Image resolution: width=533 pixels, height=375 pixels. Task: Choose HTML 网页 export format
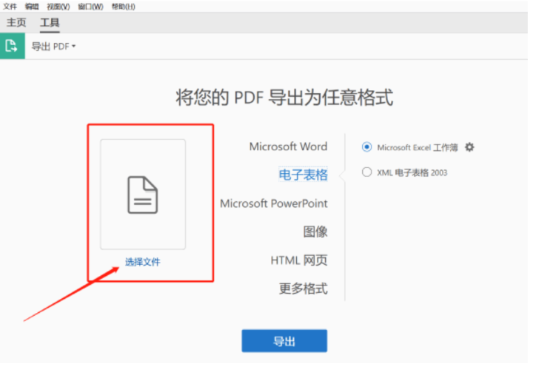[299, 260]
